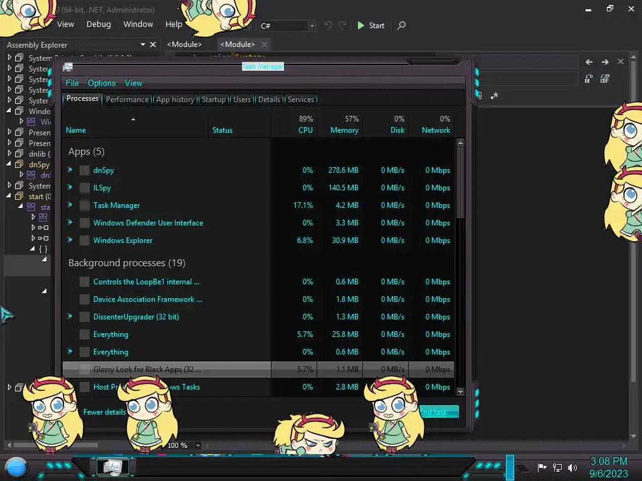The height and width of the screenshot is (481, 642).
Task: Open Action Center flag tray icon
Action: tap(542, 467)
